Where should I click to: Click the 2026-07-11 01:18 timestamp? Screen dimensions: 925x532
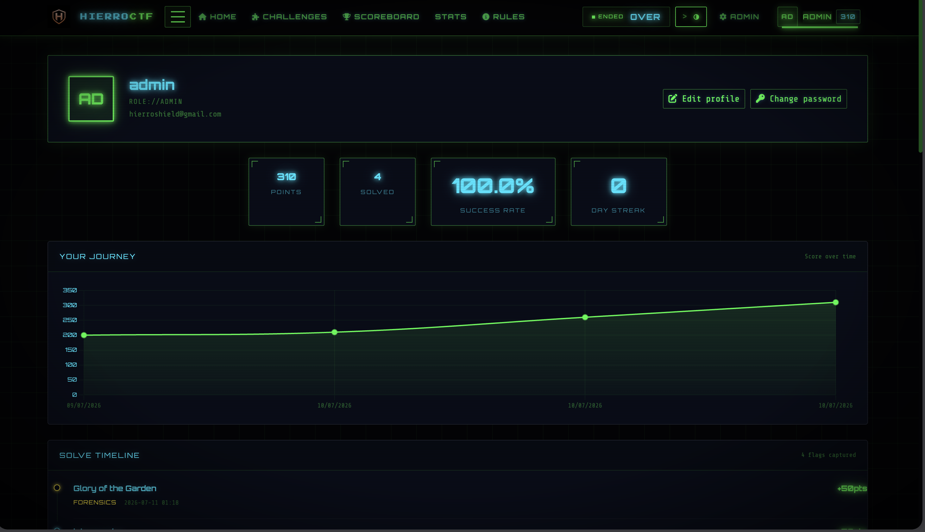[x=152, y=503]
